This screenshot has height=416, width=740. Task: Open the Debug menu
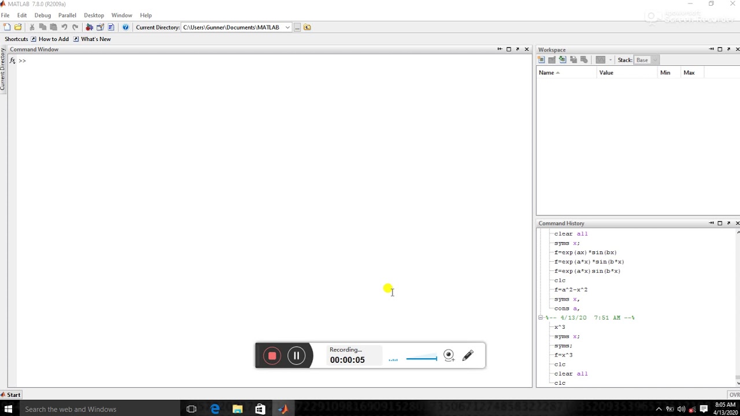[x=43, y=15]
